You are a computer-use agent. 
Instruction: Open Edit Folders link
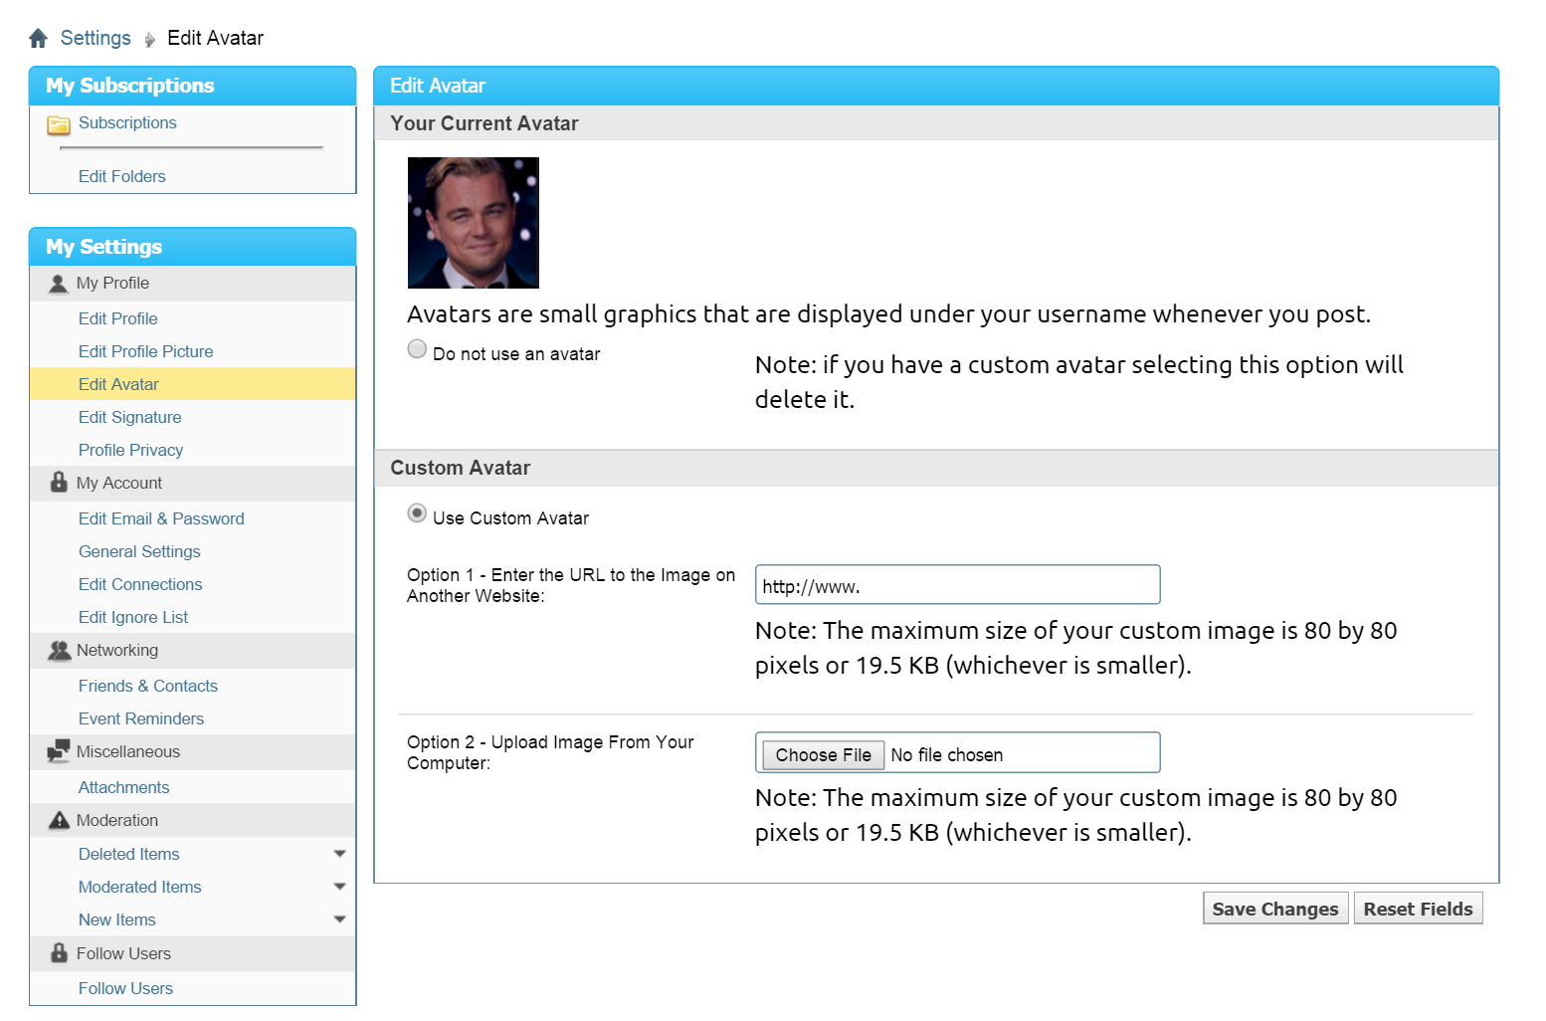click(122, 176)
